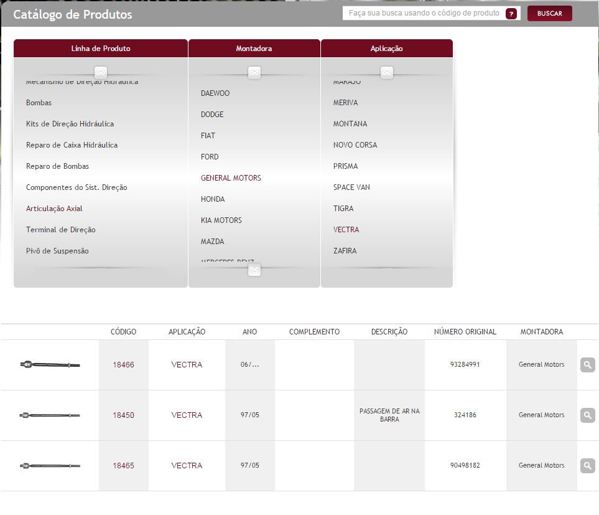
Task: Select SPACE VAN application
Action: point(351,187)
